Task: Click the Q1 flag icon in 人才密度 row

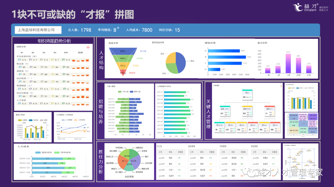Action: (19, 104)
